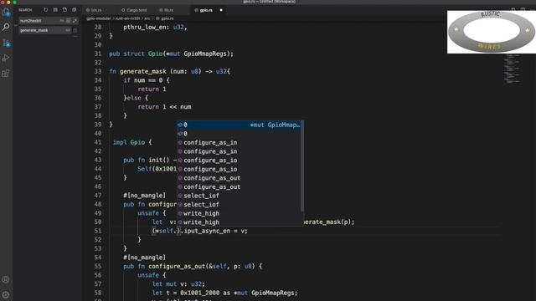This screenshot has width=536, height=301.
Task: Click line number 45 in gutter
Action: point(98,178)
